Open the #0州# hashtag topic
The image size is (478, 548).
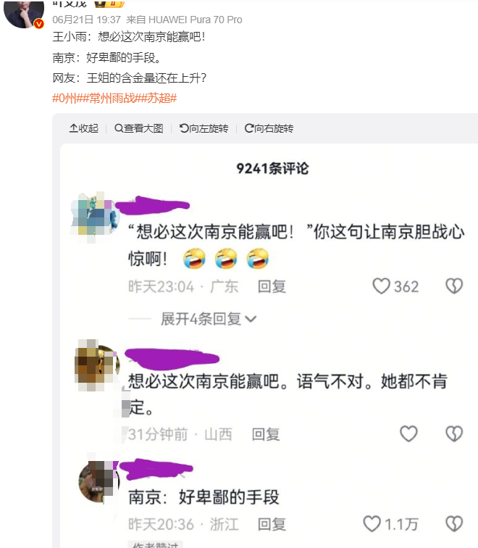(64, 98)
